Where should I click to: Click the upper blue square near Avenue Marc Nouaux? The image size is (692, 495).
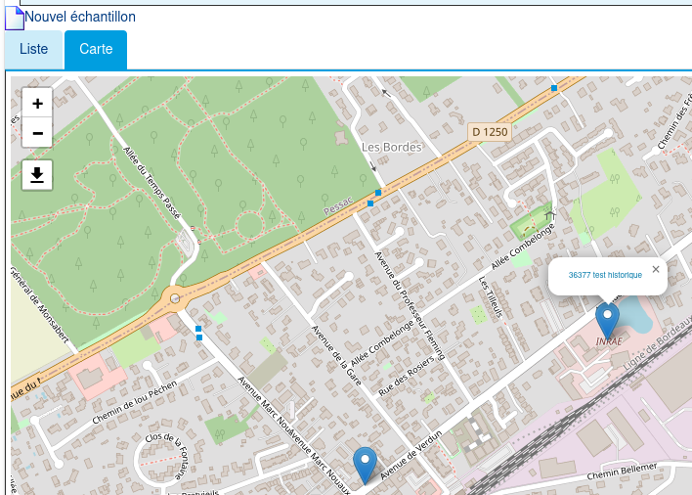(197, 328)
